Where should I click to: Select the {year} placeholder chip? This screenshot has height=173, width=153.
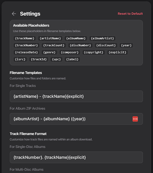[126, 45]
